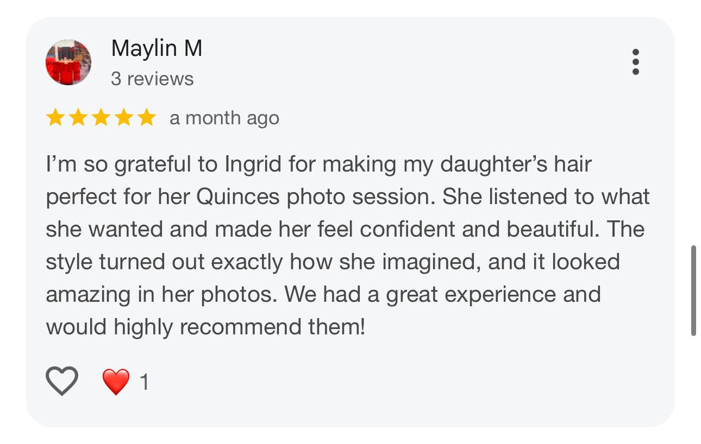This screenshot has height=444, width=701.
Task: Open the three-dot more options menu
Action: 635,62
